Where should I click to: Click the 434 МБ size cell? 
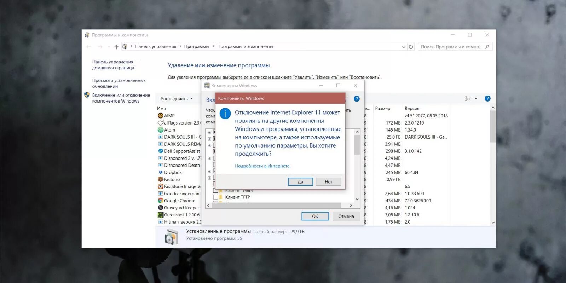[x=393, y=201]
